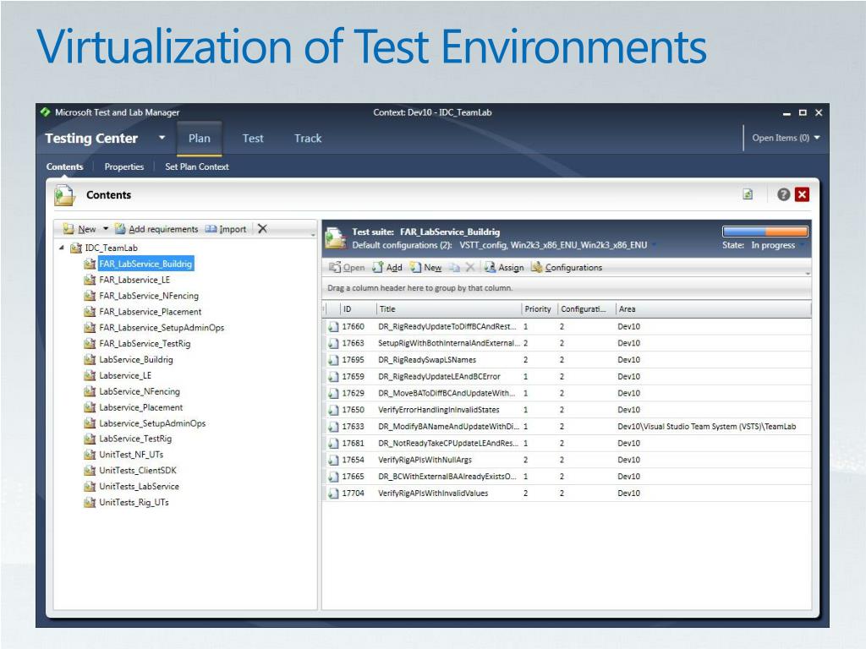Click the test case icon for ID 17660
The height and width of the screenshot is (649, 866).
(x=333, y=327)
